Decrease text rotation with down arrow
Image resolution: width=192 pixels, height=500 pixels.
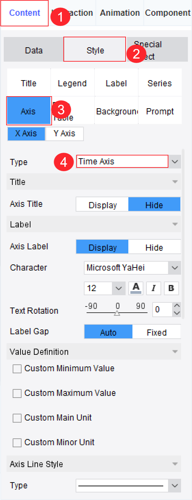point(177,313)
